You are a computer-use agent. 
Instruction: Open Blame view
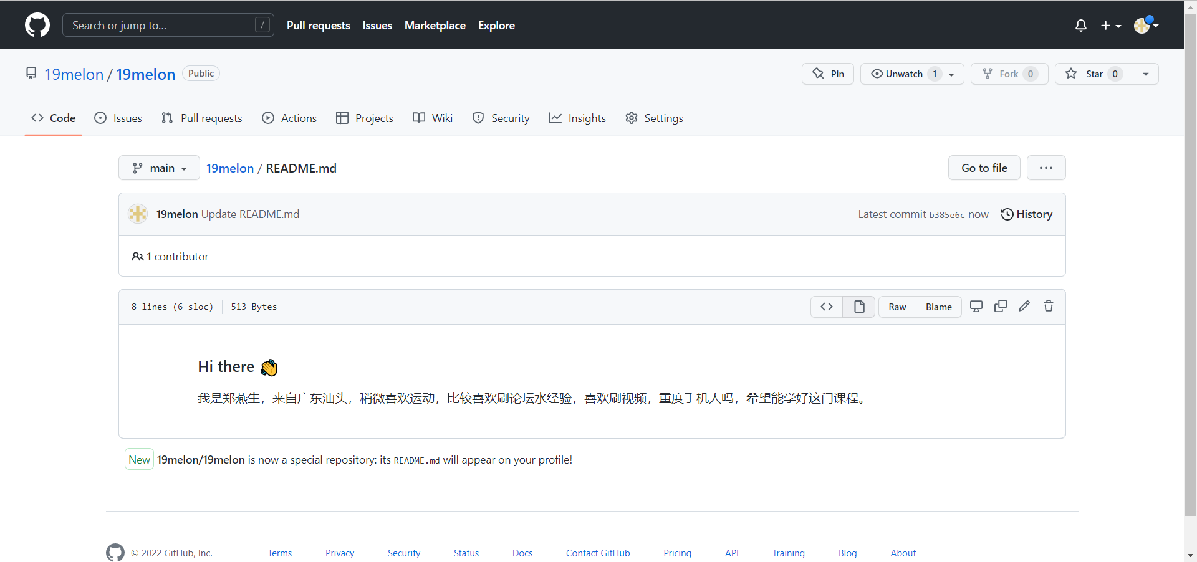[x=939, y=307]
